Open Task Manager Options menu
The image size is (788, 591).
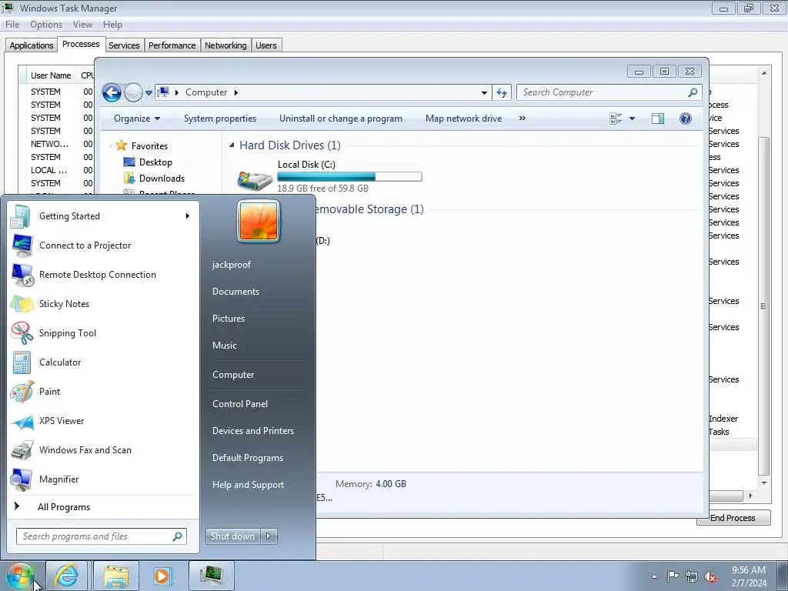click(x=46, y=25)
